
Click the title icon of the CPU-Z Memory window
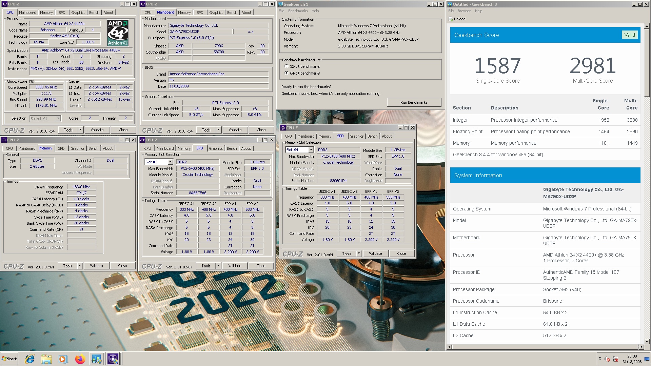tap(4, 140)
